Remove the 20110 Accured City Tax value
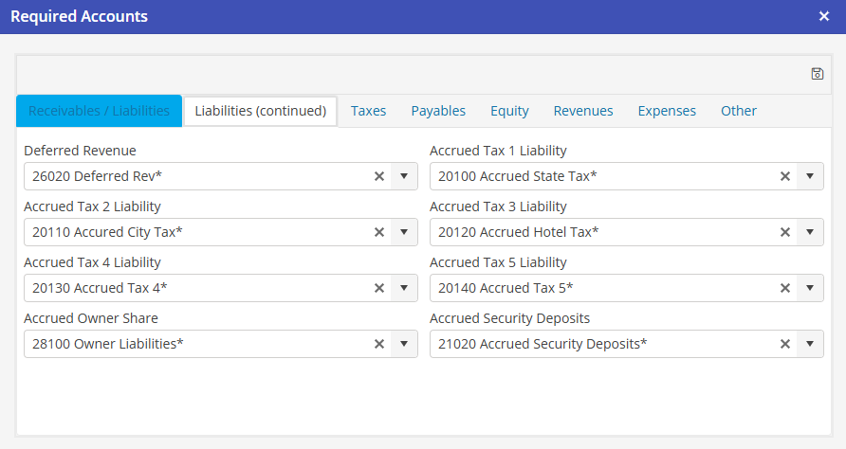The image size is (846, 449). pos(379,232)
